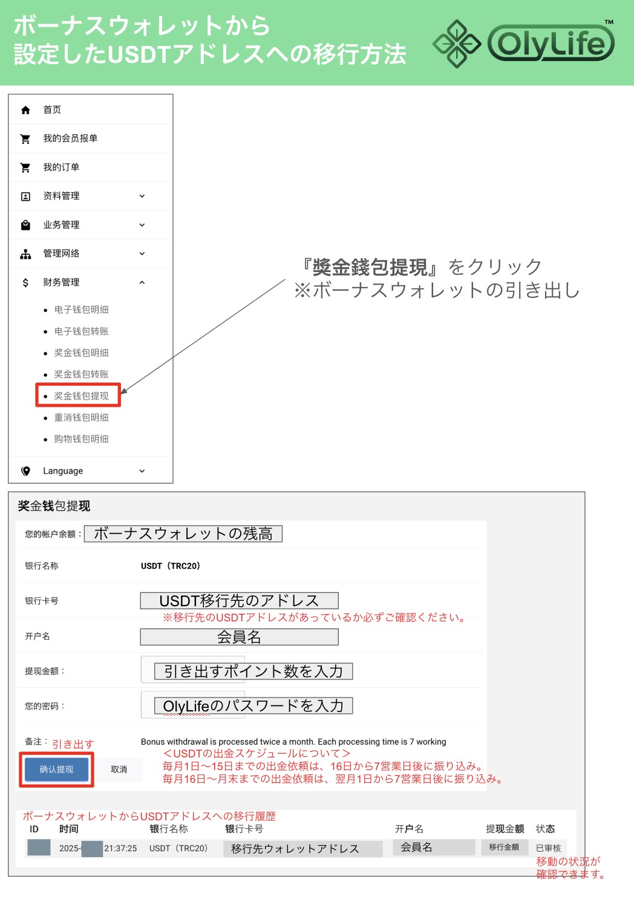The image size is (634, 897).
Task: Click the dollar icon beside 财务管理
Action: click(25, 282)
